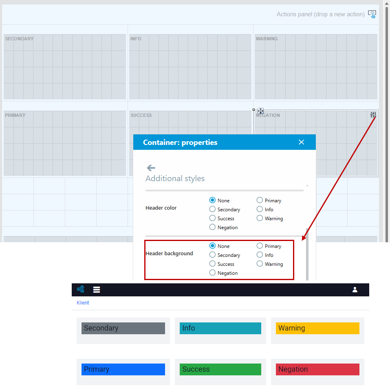This screenshot has height=390, width=390.
Task: Open the user profile icon in navbar
Action: click(x=355, y=289)
